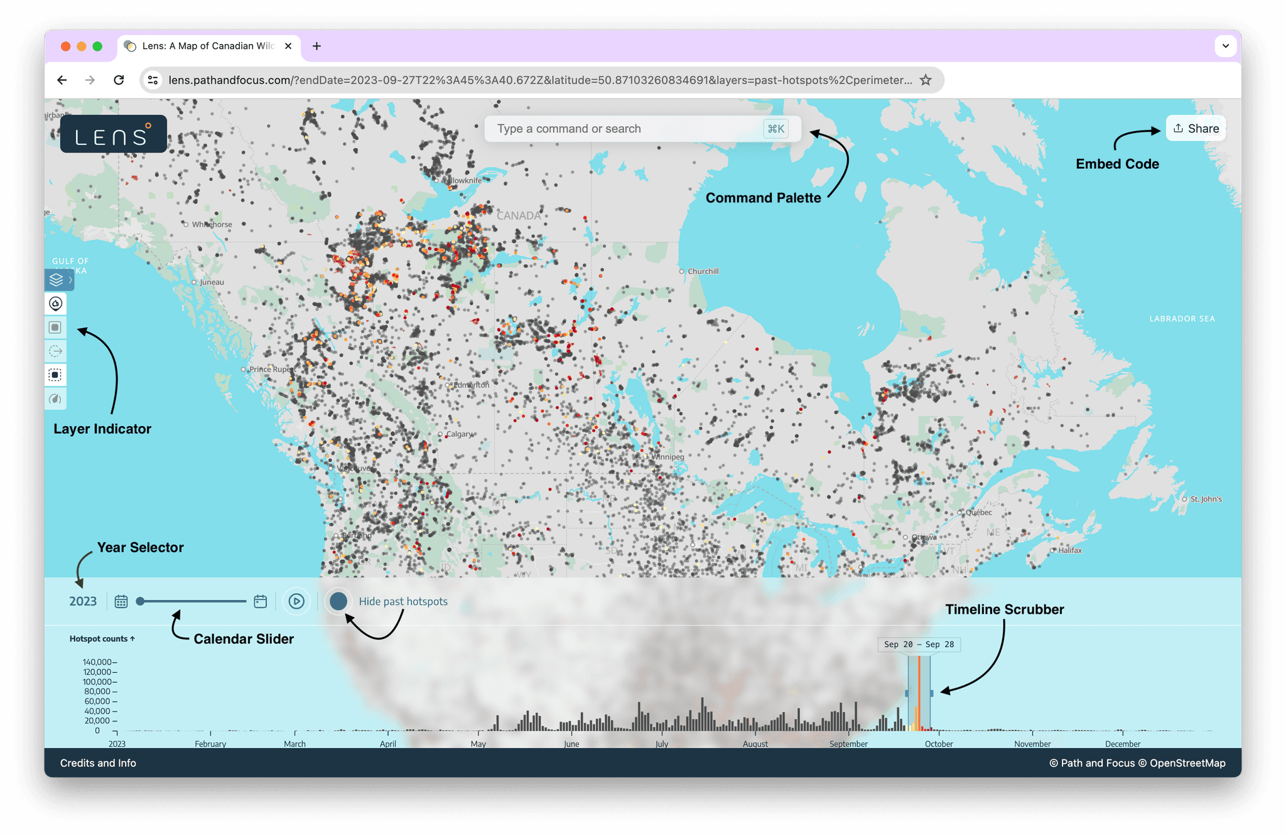Click the Whitehorse city label on map
Viewport: 1286px width, 836px height.
(x=212, y=225)
